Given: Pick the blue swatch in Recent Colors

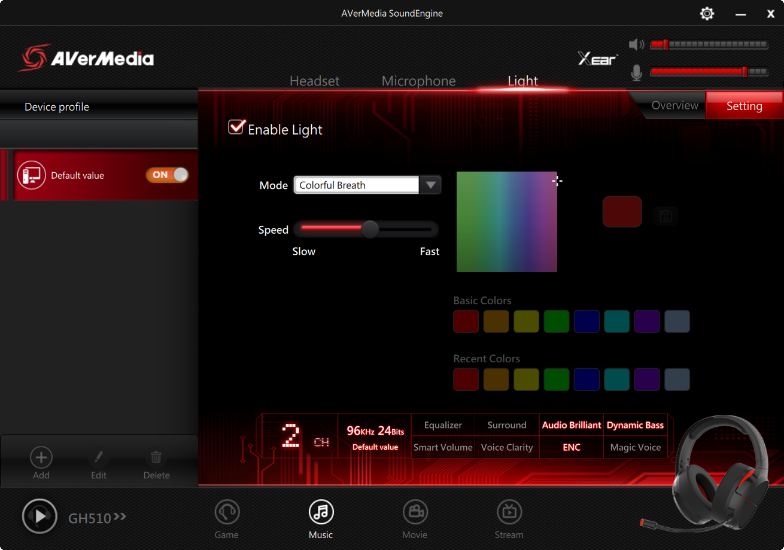Looking at the screenshot, I should (x=587, y=380).
